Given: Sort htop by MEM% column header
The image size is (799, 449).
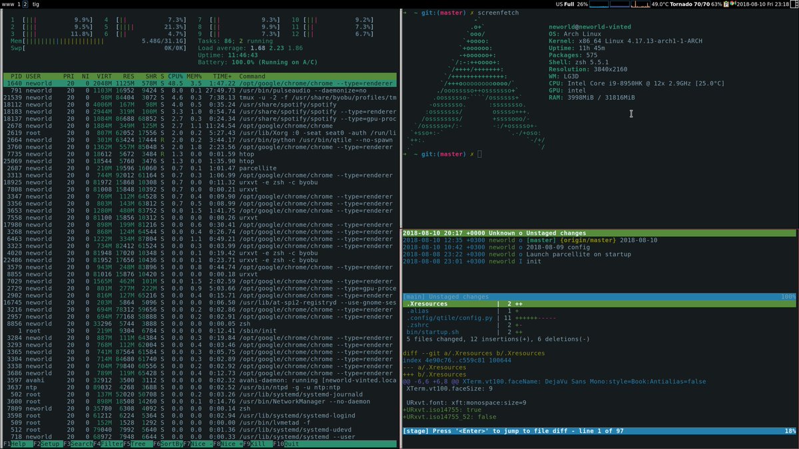Looking at the screenshot, I should click(x=194, y=76).
